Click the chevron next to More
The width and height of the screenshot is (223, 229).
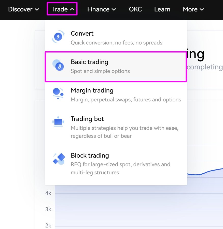[202, 9]
